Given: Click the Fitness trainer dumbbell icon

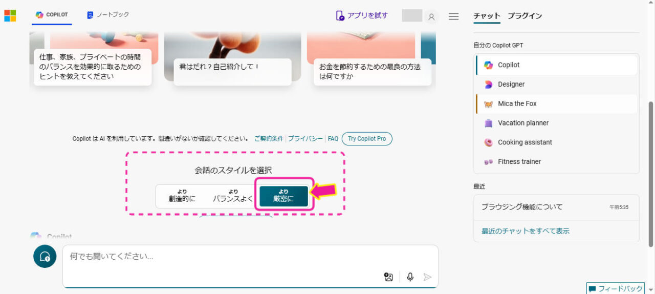Looking at the screenshot, I should coord(488,161).
